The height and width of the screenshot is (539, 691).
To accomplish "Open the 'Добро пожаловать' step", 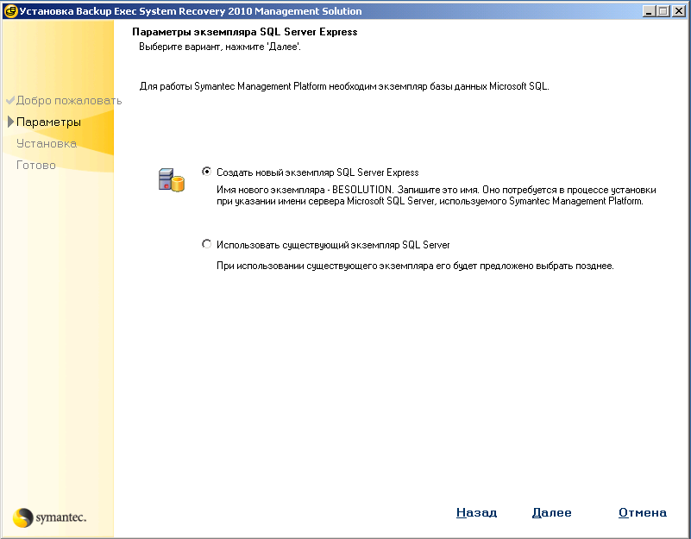I will tap(69, 101).
